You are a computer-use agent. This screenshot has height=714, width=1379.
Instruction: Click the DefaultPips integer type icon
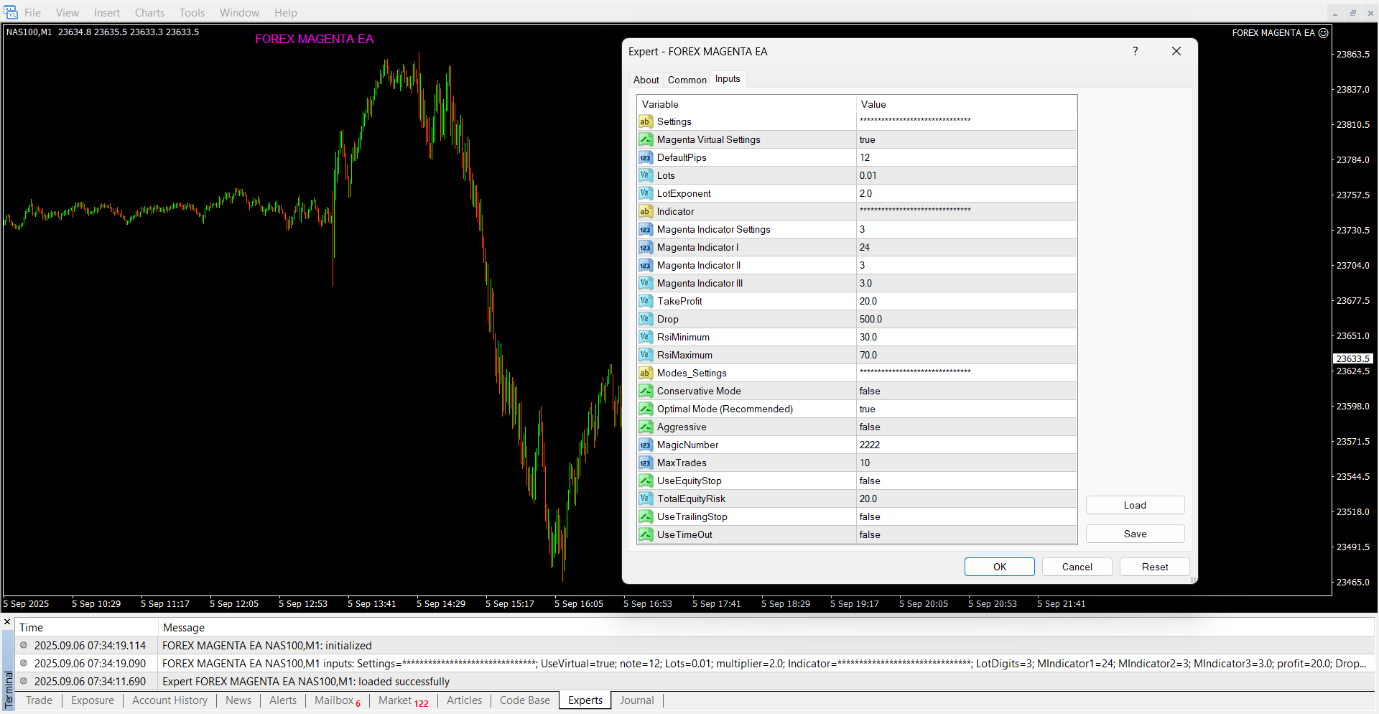(x=646, y=158)
